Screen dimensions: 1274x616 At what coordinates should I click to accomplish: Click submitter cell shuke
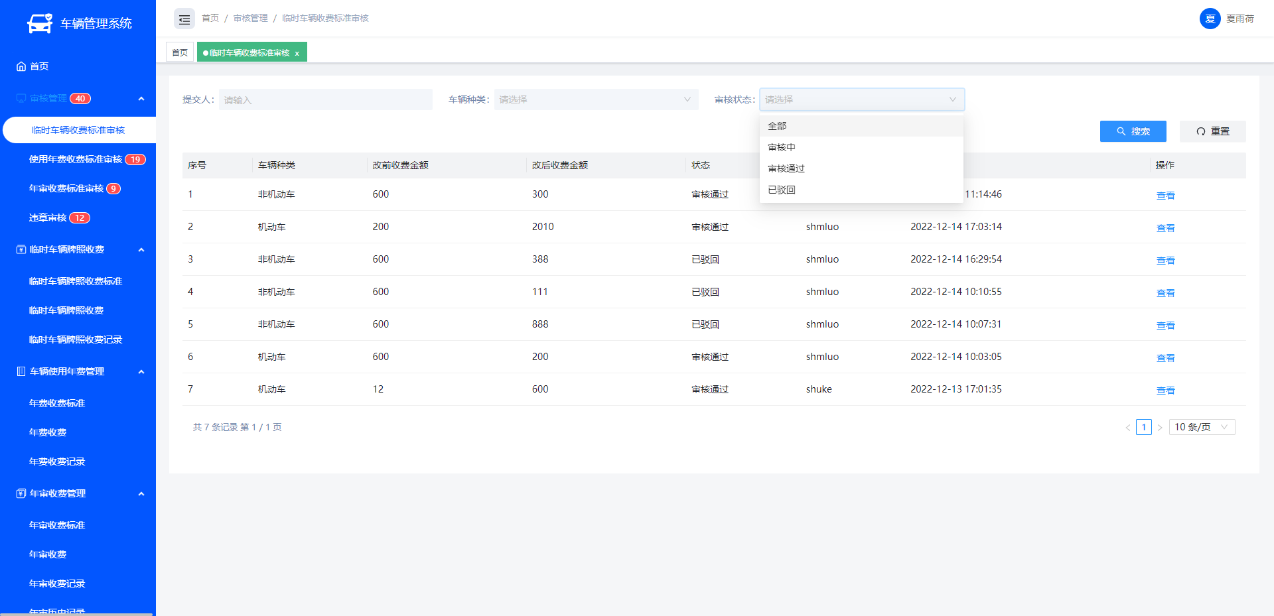click(819, 389)
